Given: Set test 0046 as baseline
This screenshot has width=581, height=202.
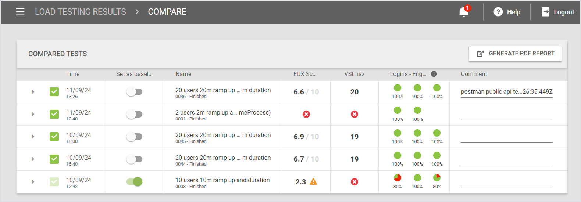Looking at the screenshot, I should pos(134,92).
